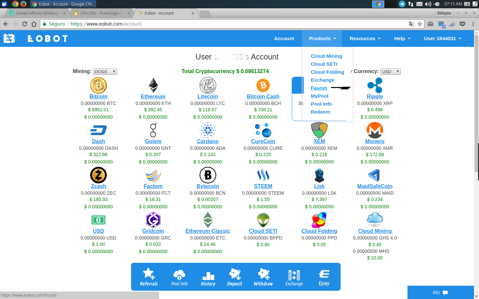
Task: Click the USD banknote icon
Action: (x=98, y=220)
